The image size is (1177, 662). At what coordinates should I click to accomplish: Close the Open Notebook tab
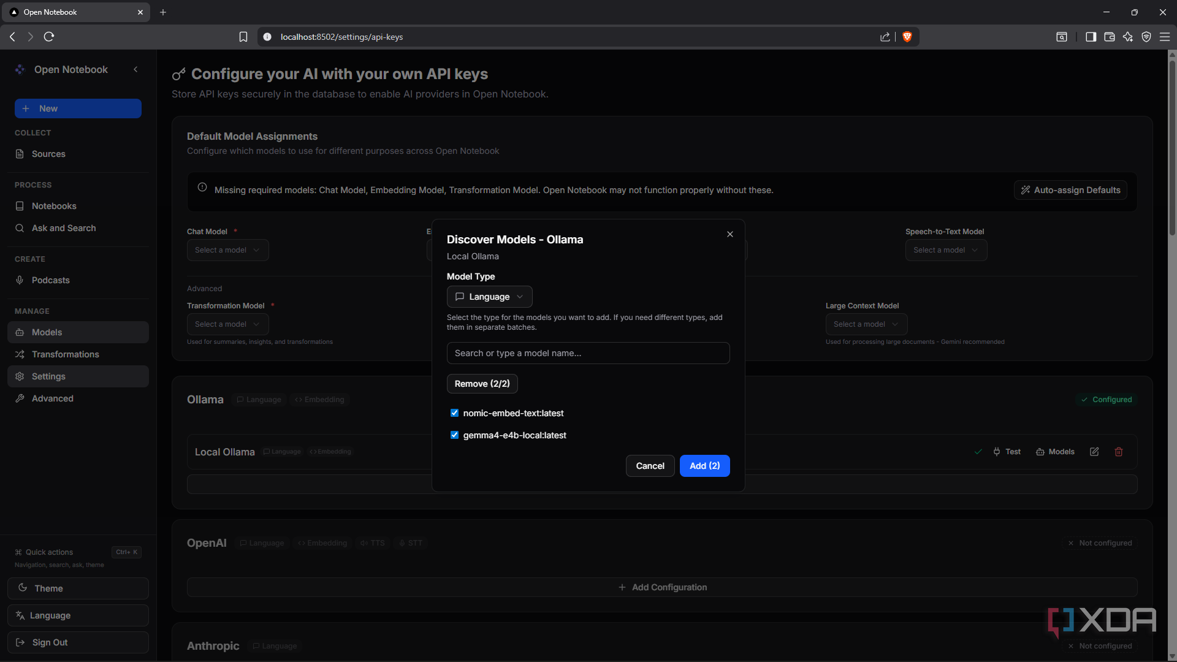(x=140, y=12)
